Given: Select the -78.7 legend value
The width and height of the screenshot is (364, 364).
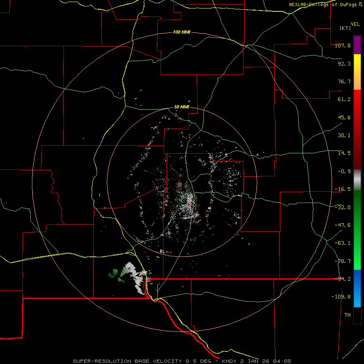Looking at the screenshot, I should pyautogui.click(x=343, y=261).
